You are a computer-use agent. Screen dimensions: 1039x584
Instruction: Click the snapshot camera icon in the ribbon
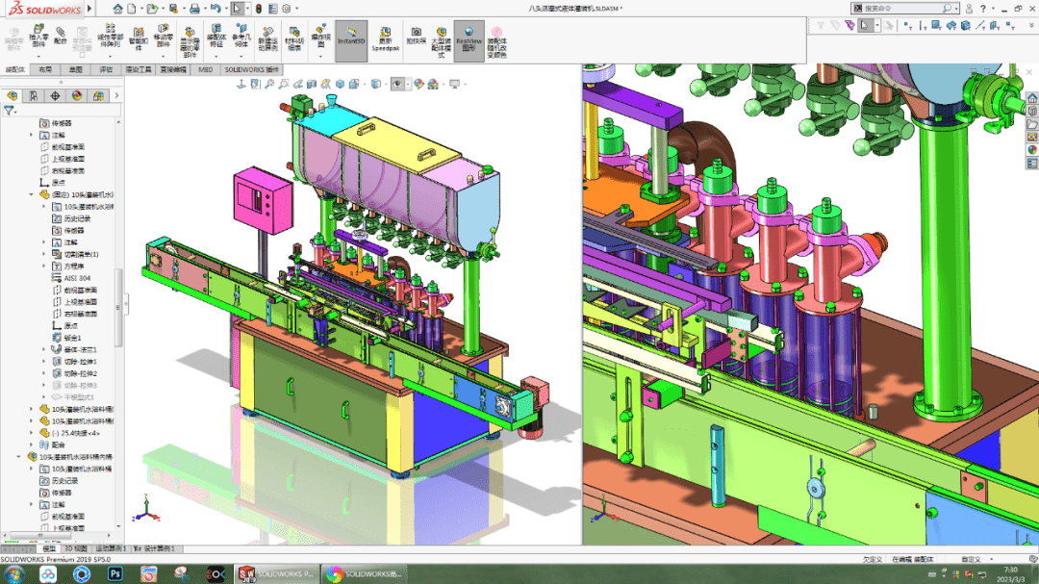click(x=417, y=36)
